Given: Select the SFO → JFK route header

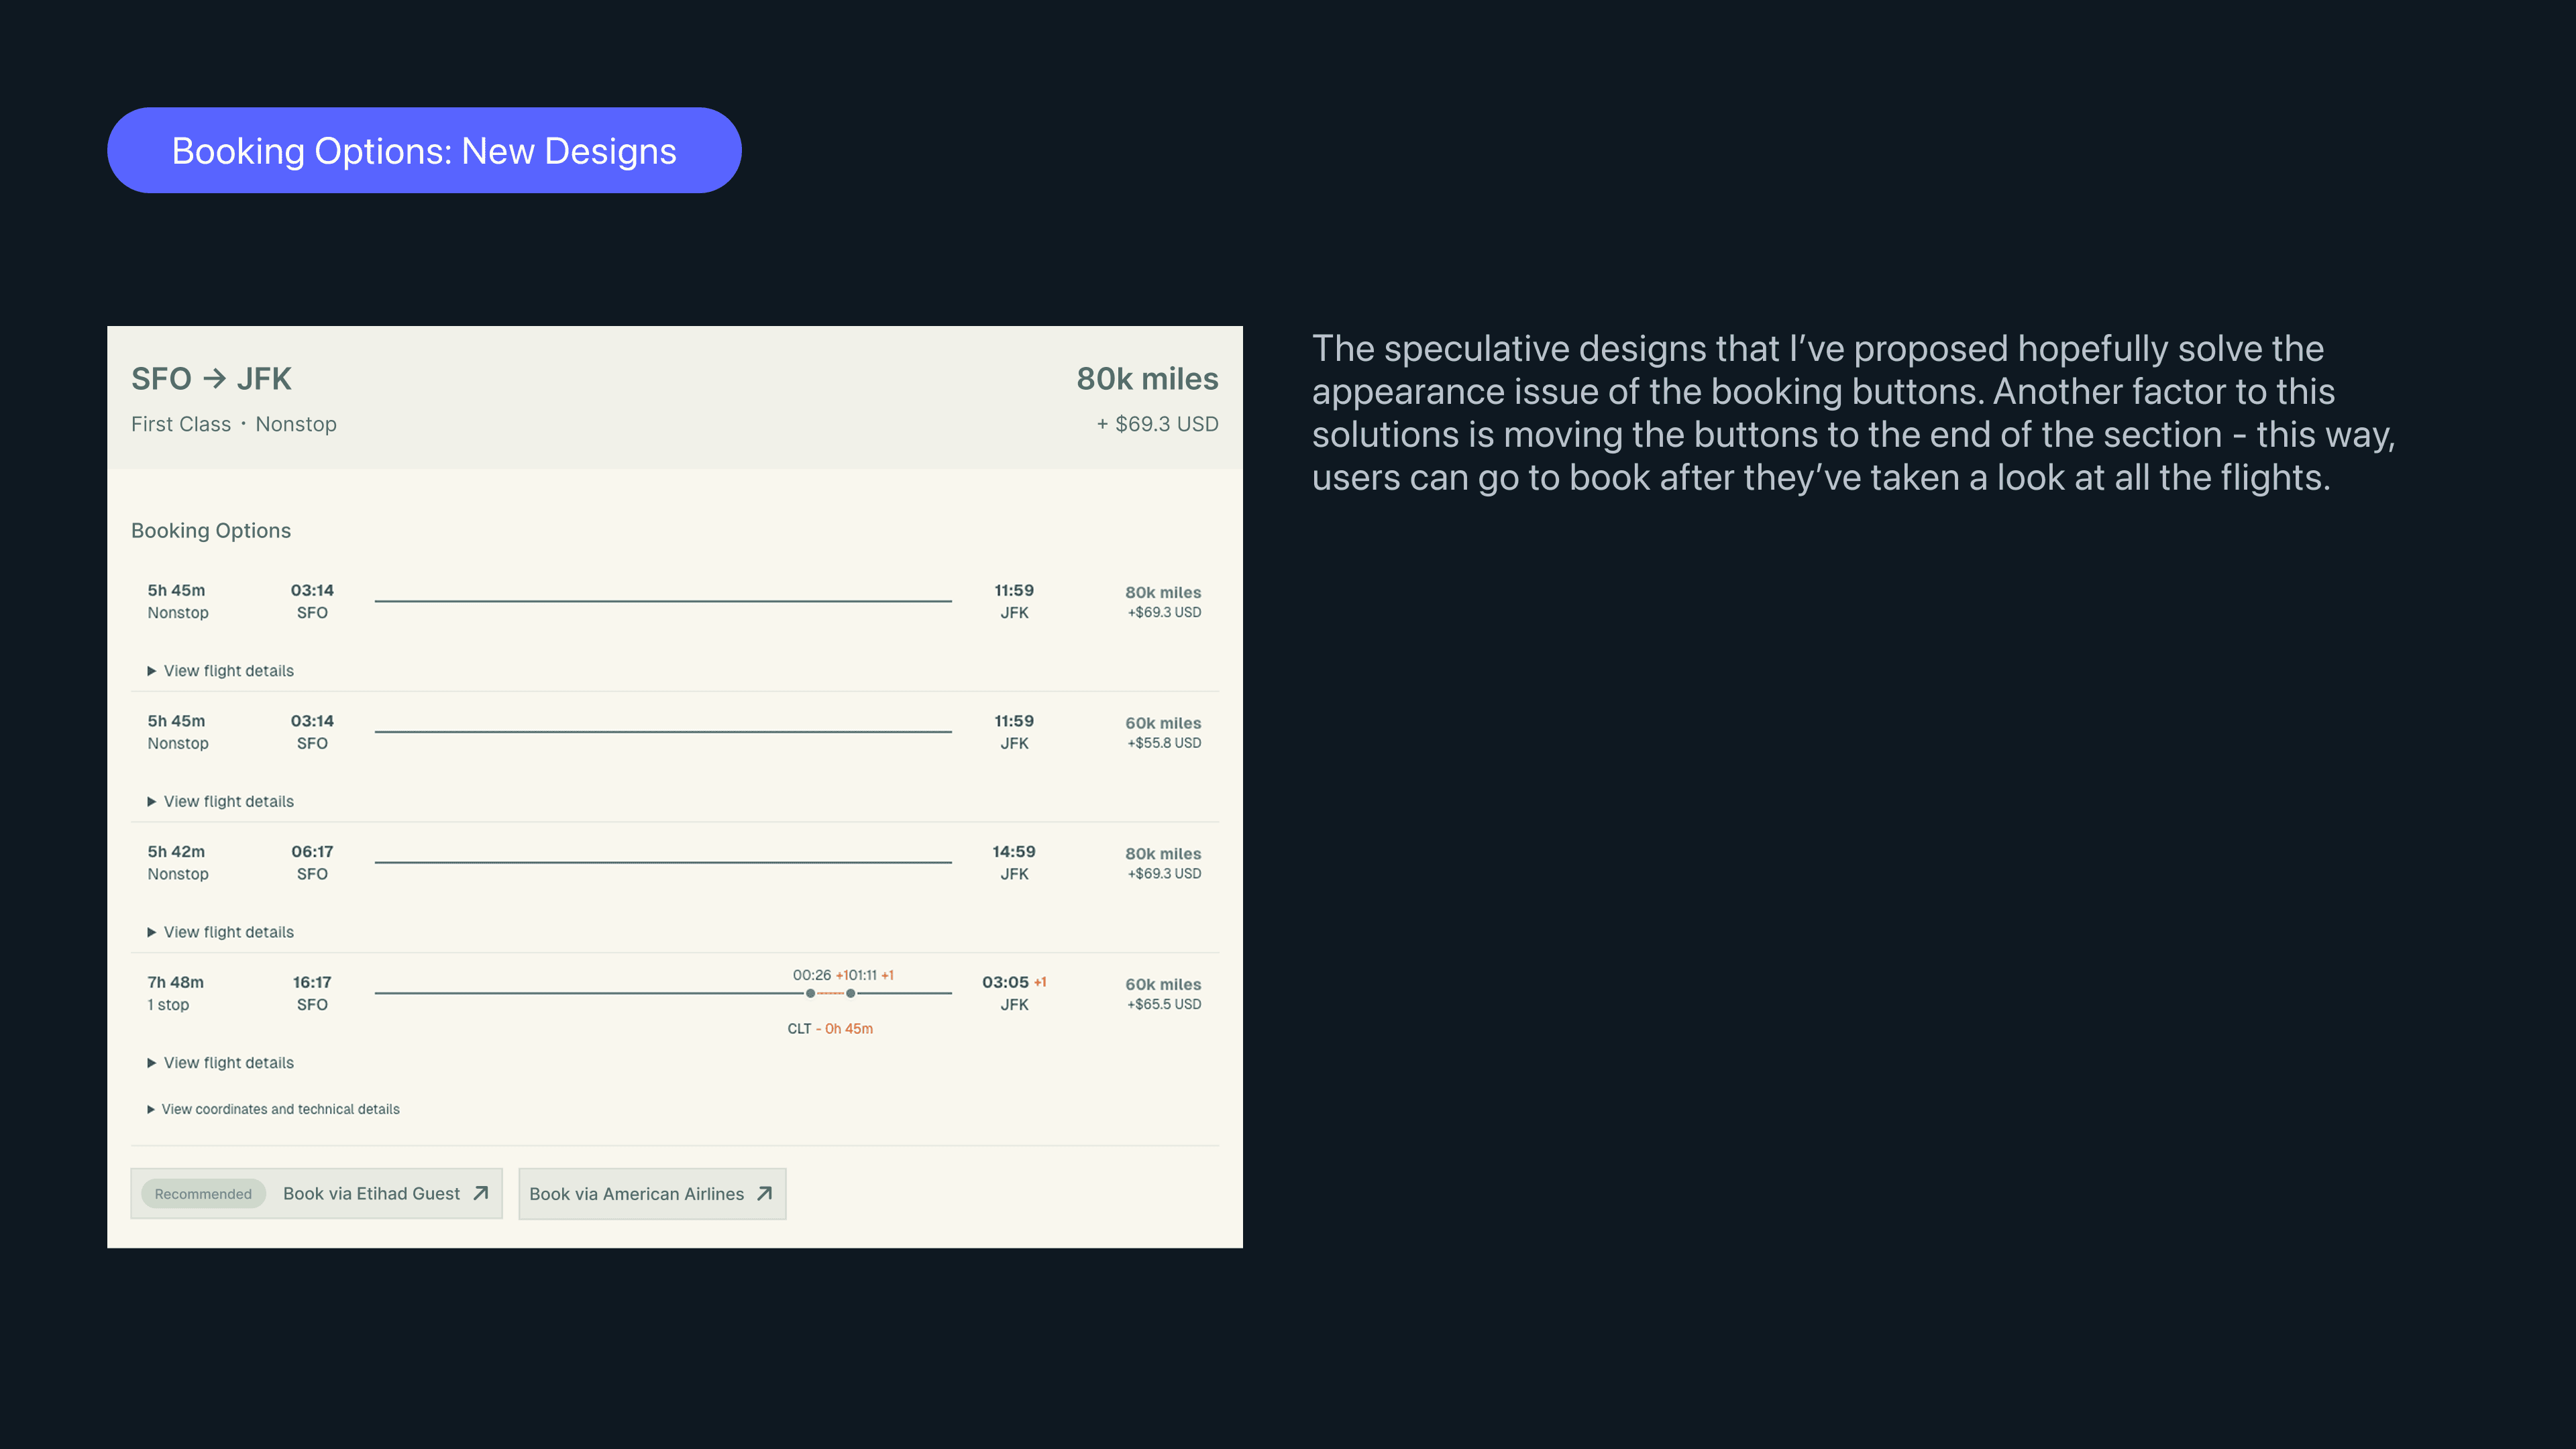Looking at the screenshot, I should (x=211, y=379).
